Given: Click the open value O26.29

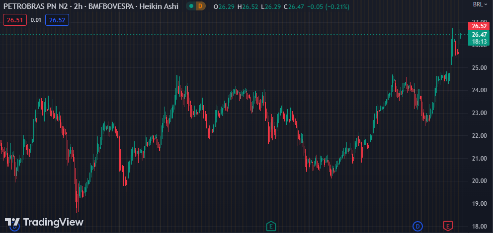Looking at the screenshot, I should click(224, 6).
